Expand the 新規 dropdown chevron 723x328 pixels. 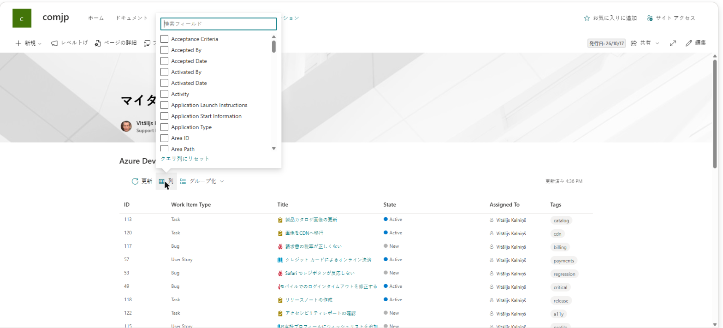point(40,43)
